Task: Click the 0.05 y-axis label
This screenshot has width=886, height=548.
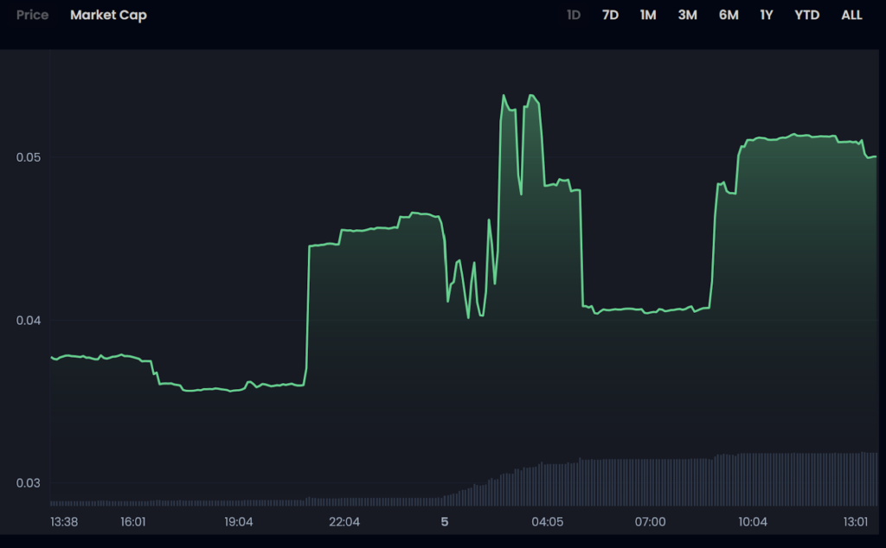Action: point(27,157)
